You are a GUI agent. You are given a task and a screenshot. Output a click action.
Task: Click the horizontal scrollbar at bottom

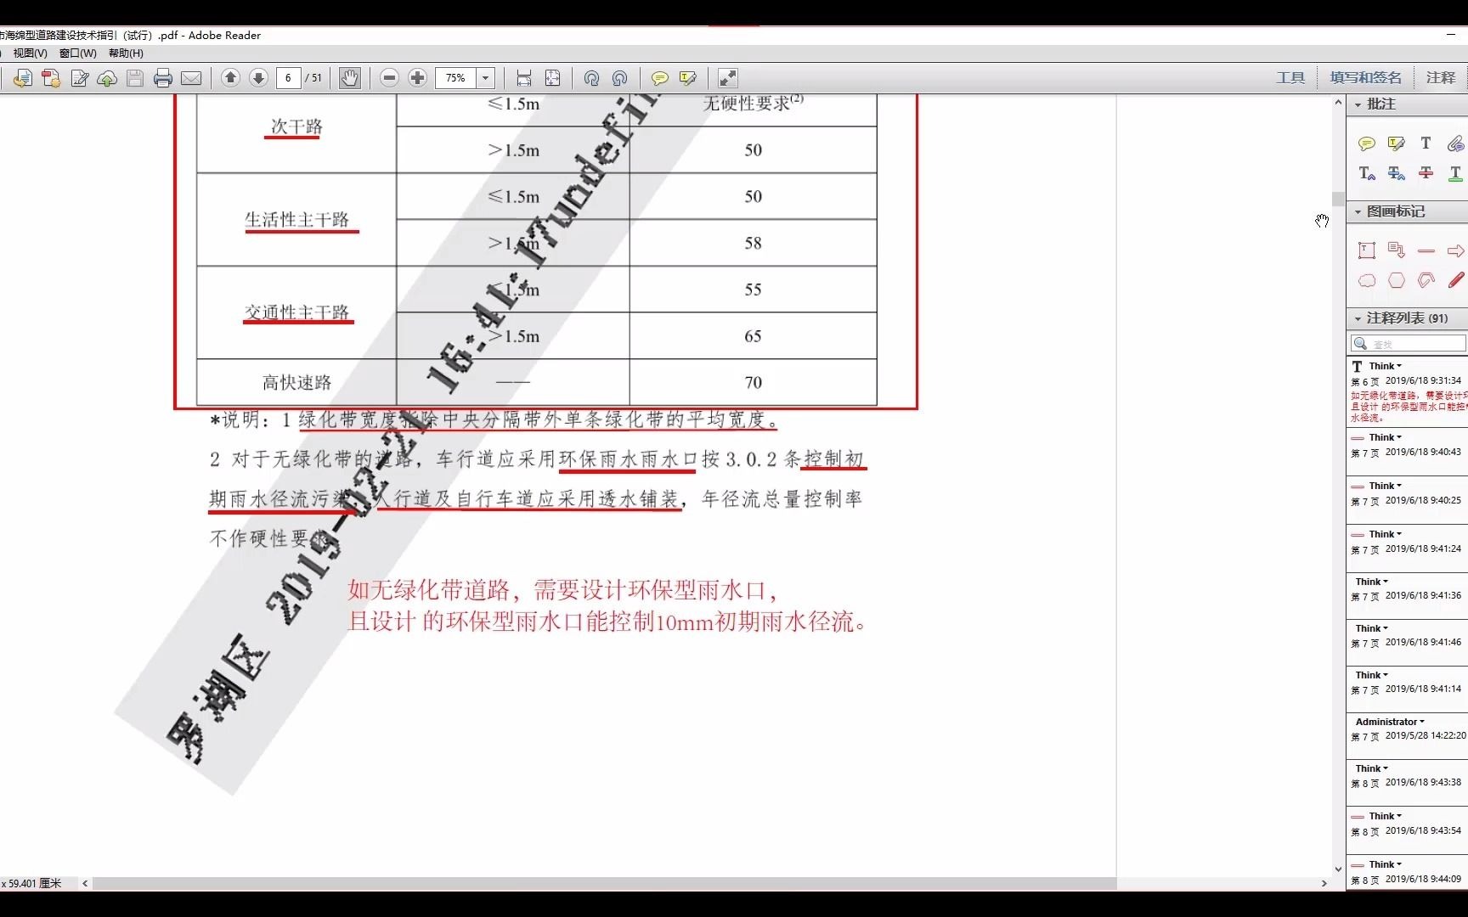[x=604, y=883]
